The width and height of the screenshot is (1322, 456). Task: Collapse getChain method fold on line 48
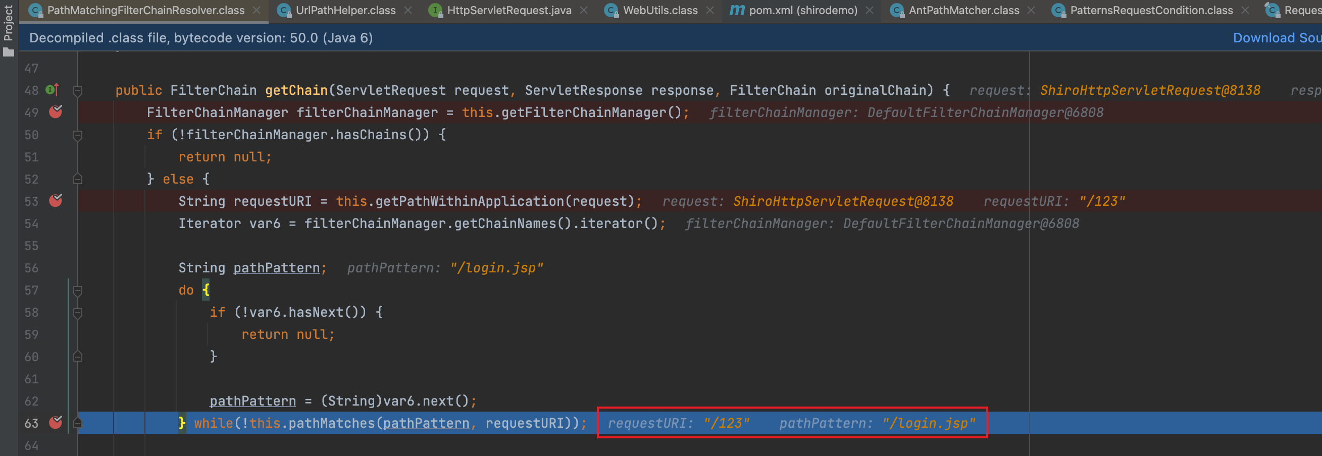[x=77, y=91]
